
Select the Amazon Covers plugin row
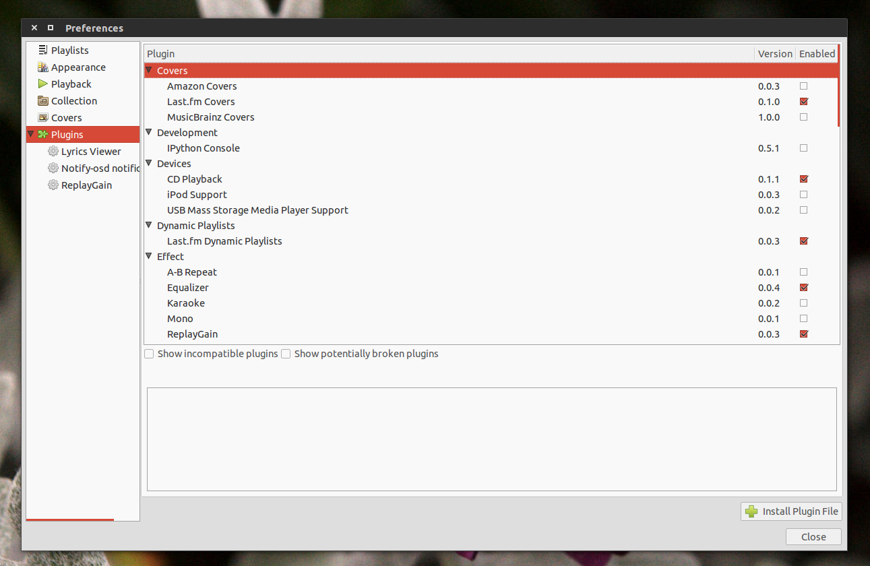pos(491,86)
